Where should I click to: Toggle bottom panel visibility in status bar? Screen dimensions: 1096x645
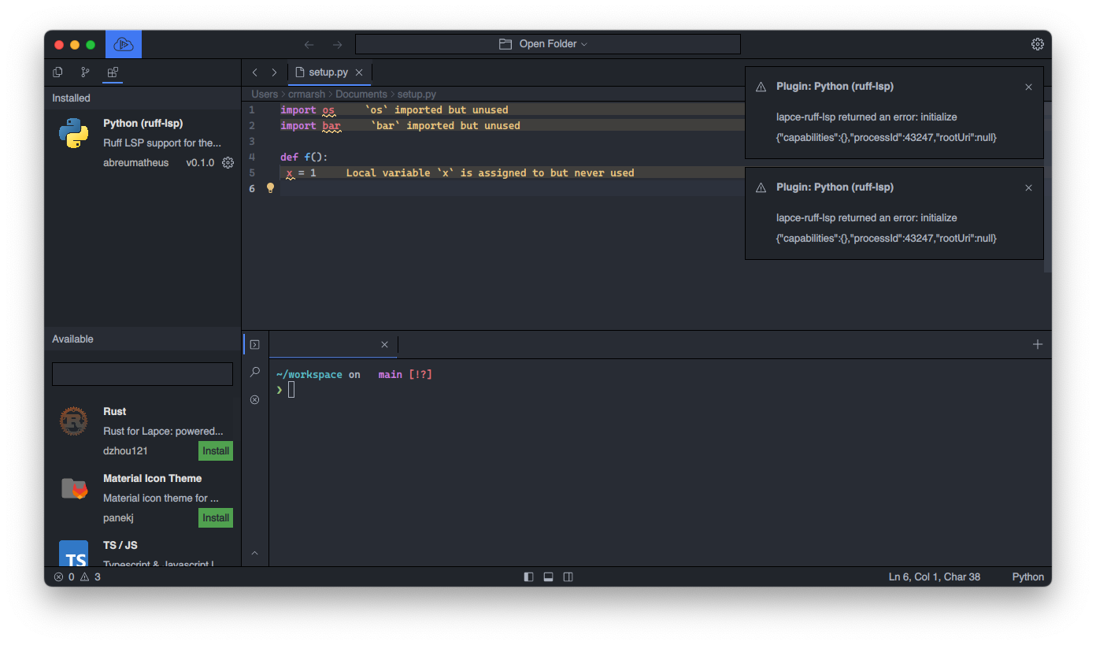[548, 576]
